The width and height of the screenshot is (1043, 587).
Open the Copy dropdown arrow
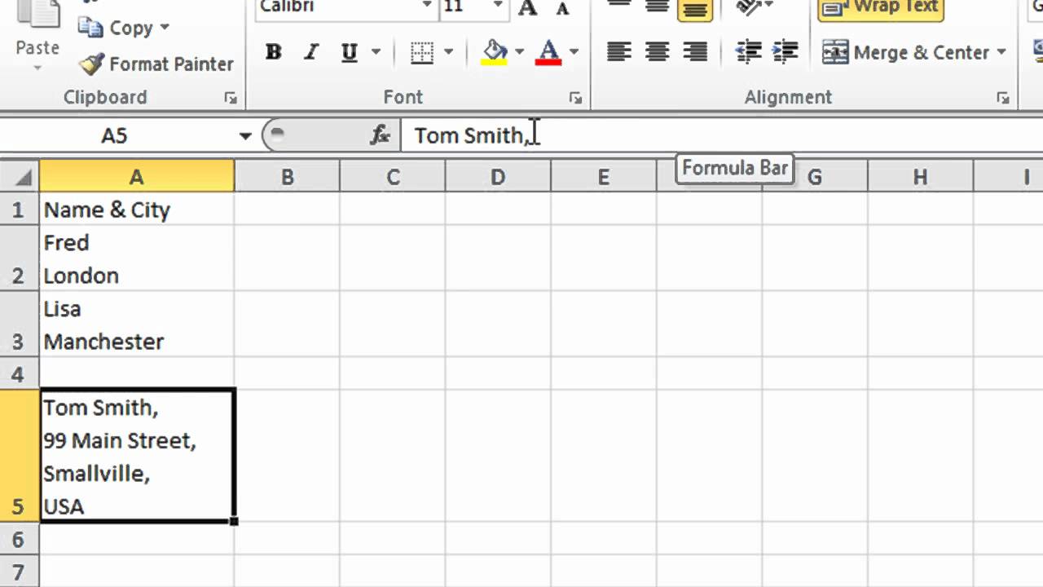pyautogui.click(x=165, y=28)
